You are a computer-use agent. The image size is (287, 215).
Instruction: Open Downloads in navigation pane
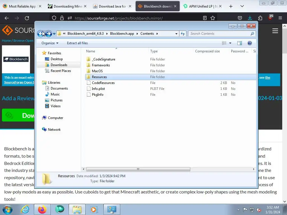(x=59, y=65)
